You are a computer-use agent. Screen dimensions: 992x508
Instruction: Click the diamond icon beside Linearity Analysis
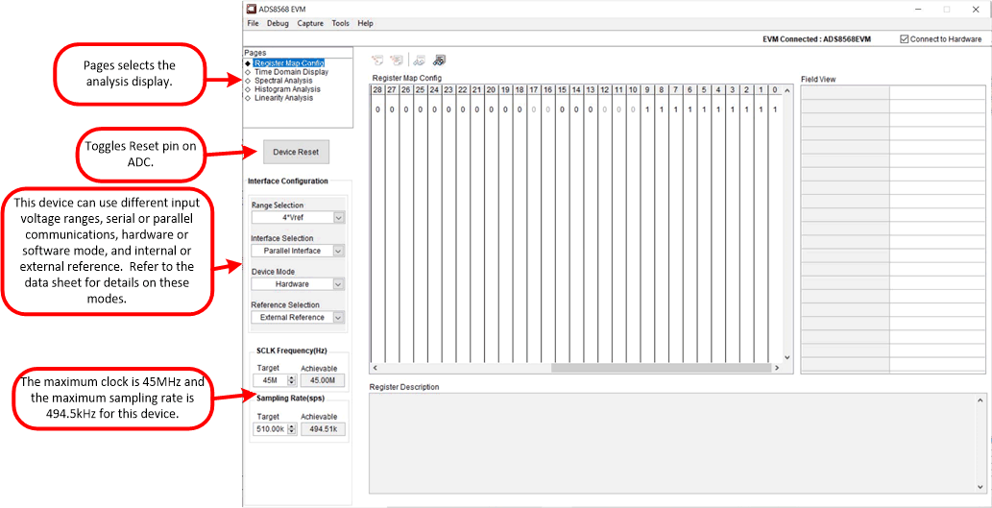[248, 98]
